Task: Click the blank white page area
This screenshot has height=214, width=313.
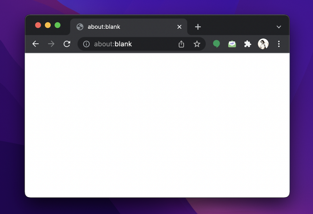Action: click(x=157, y=125)
